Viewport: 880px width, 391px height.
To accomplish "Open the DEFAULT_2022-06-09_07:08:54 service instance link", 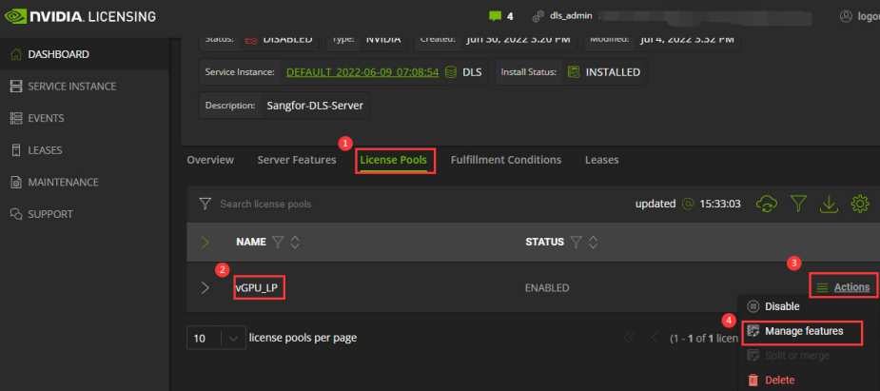I will [362, 71].
